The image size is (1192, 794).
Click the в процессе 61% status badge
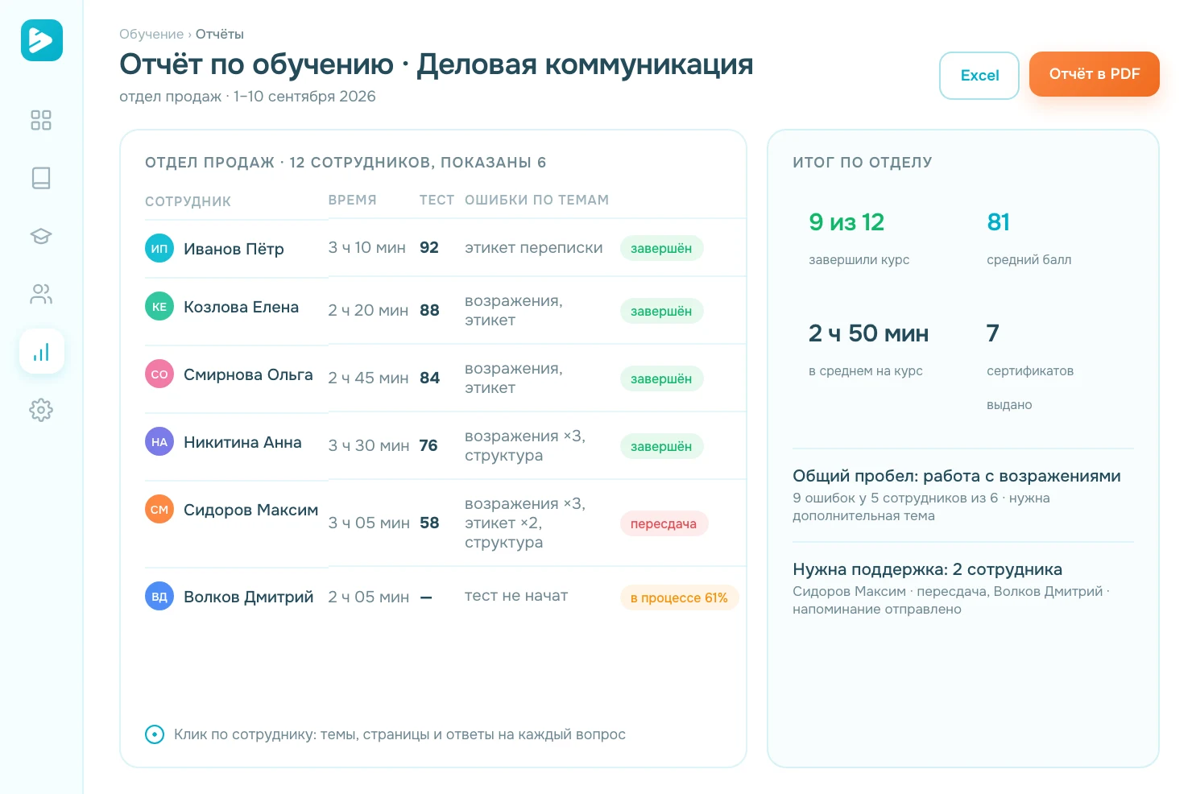coord(679,598)
